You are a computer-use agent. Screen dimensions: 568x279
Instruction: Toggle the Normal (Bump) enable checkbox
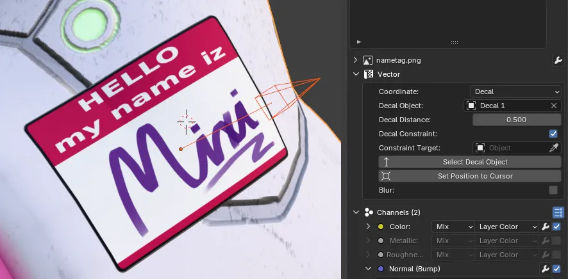click(556, 269)
